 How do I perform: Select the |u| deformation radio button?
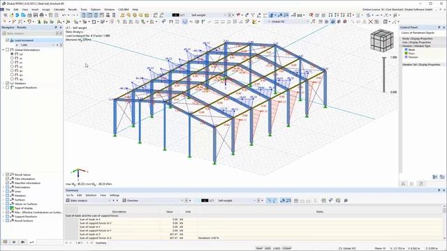click(x=12, y=54)
